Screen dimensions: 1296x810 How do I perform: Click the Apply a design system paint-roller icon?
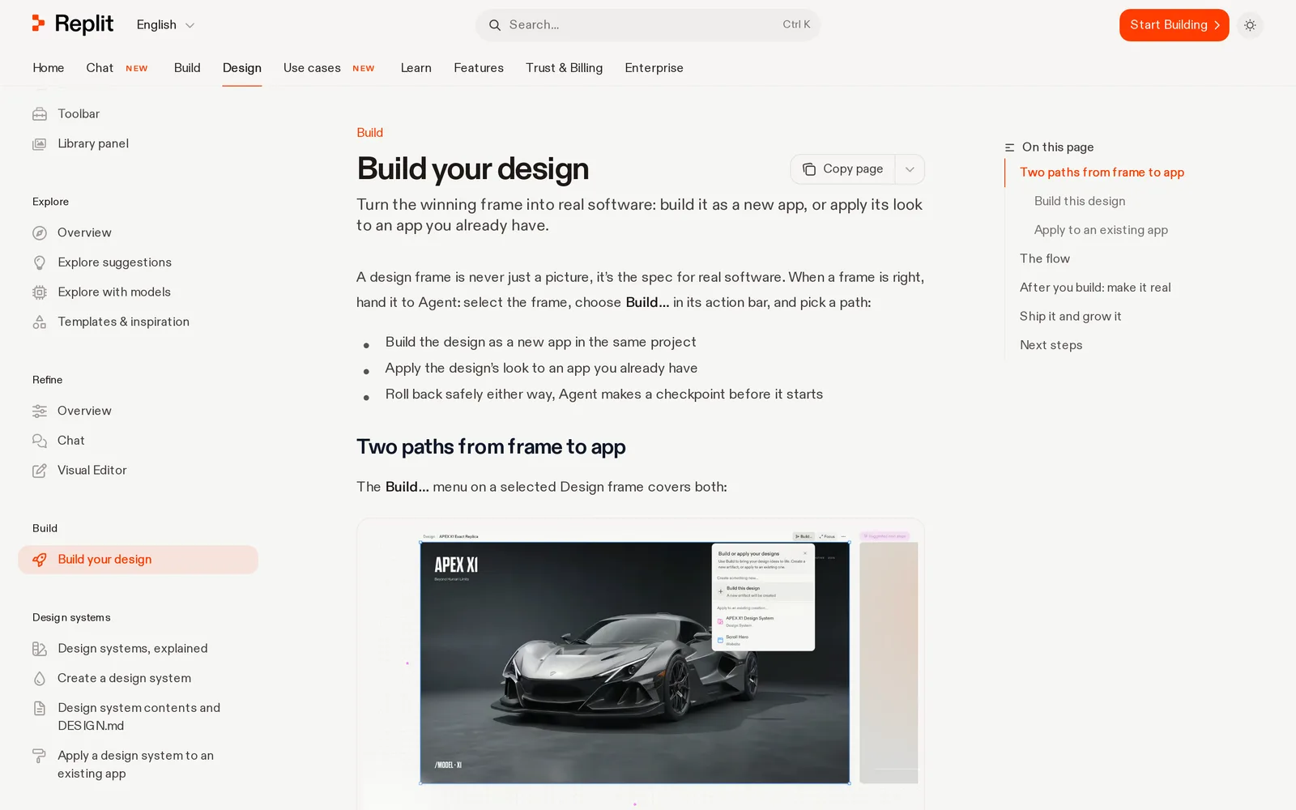[x=40, y=756]
